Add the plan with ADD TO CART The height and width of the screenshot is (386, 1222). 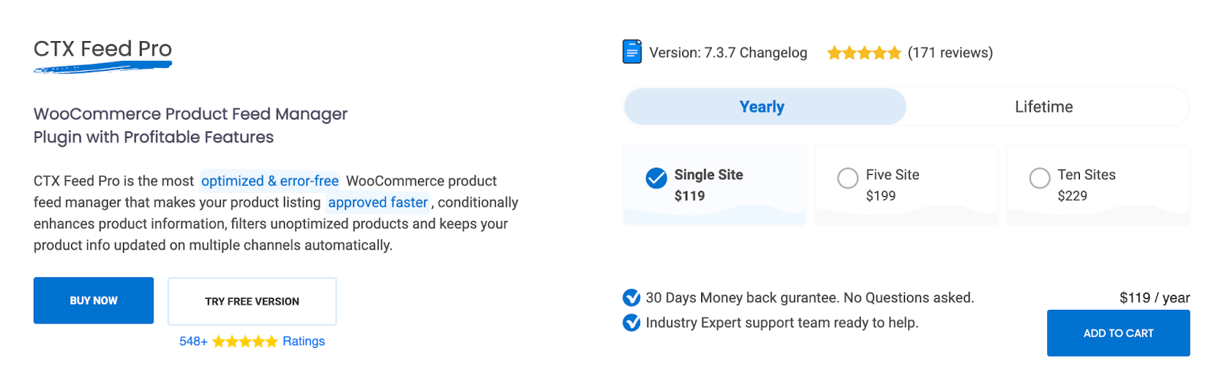(x=1118, y=333)
